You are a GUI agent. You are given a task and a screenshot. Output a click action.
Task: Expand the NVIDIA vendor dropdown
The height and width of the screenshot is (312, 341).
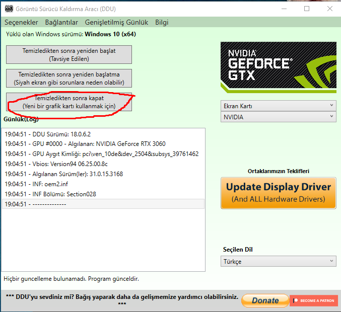[x=279, y=117]
